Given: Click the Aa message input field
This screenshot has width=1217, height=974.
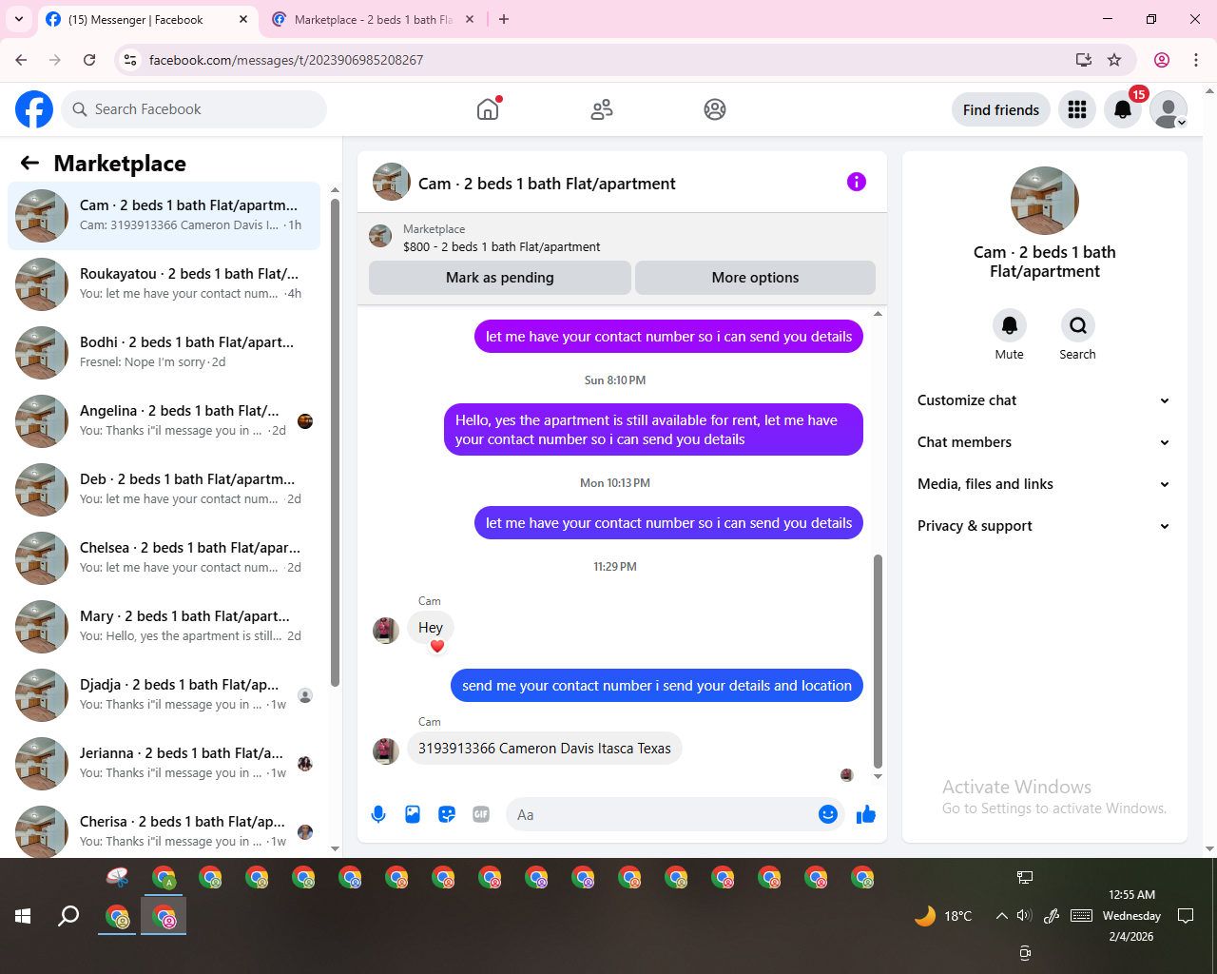Looking at the screenshot, I should coord(663,814).
